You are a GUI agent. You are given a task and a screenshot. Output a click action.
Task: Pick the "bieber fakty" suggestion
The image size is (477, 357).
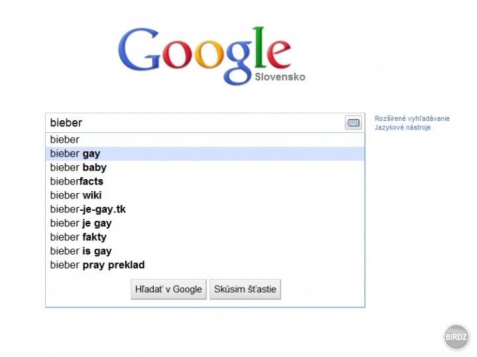click(205, 237)
